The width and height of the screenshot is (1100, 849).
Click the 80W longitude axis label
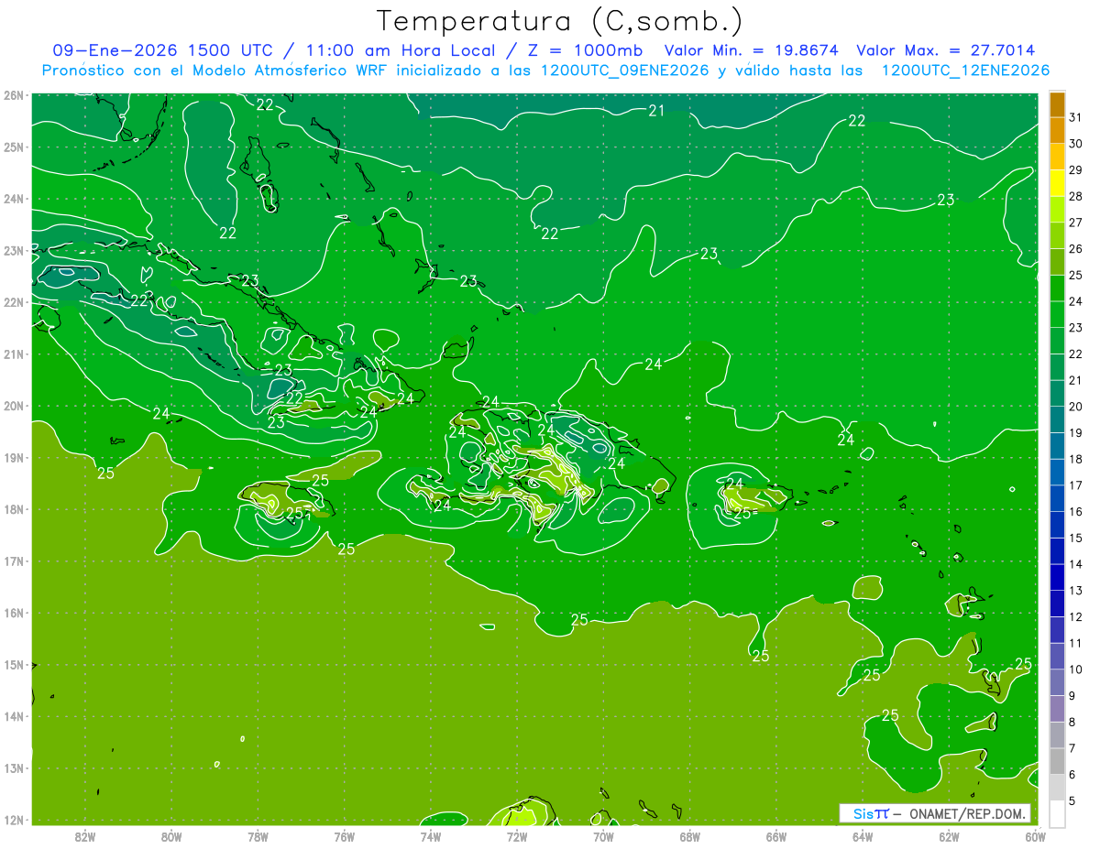point(171,836)
